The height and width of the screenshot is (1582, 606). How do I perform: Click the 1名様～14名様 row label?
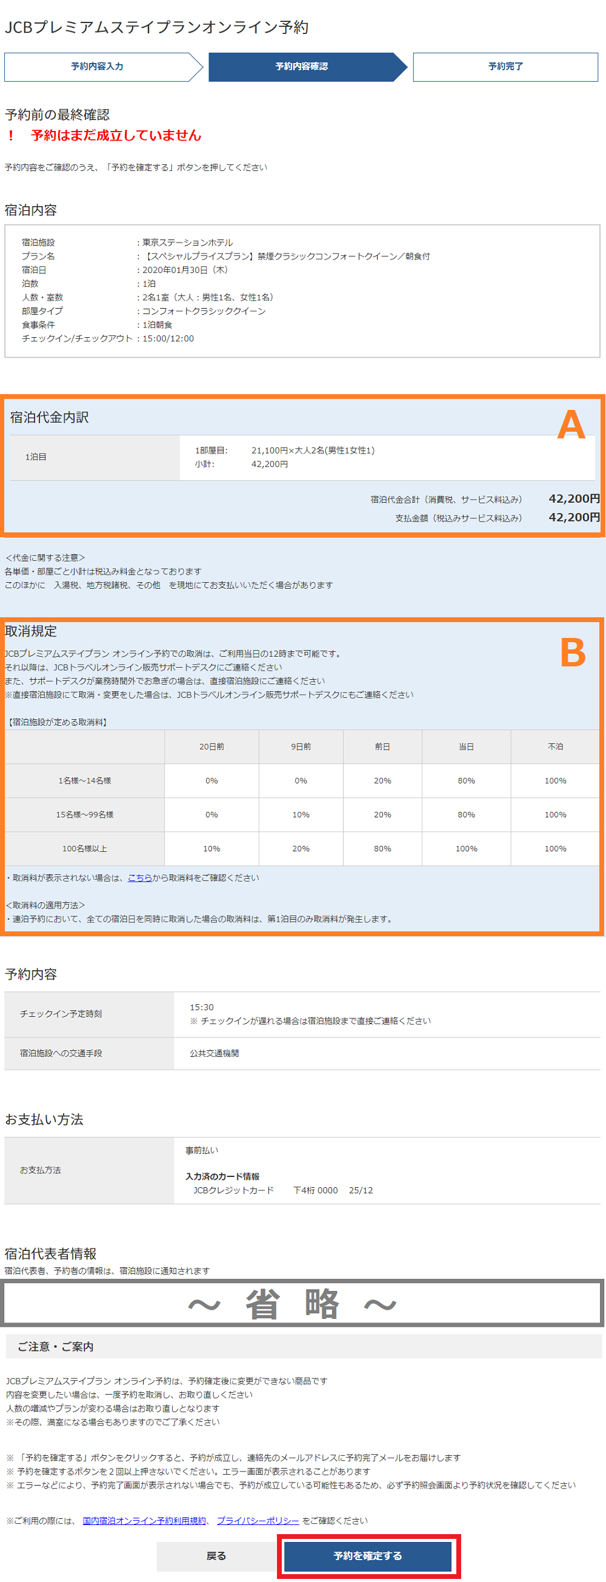[x=85, y=780]
